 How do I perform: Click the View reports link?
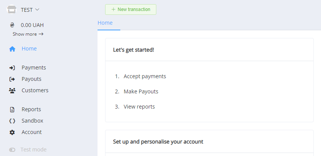coord(139,107)
